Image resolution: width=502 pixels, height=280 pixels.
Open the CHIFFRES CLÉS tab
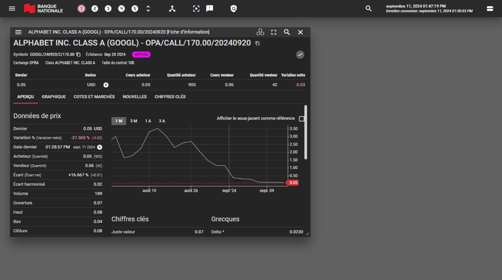170,97
